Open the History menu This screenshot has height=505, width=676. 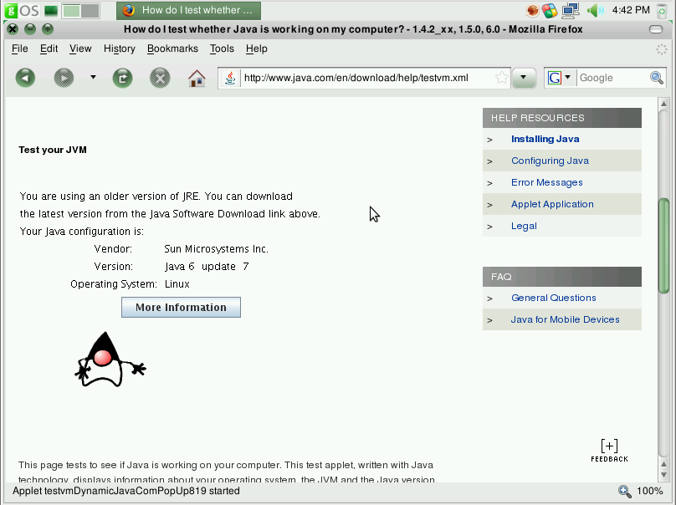coord(120,48)
